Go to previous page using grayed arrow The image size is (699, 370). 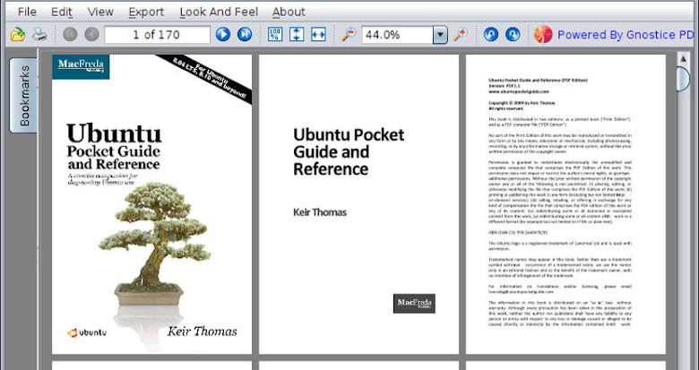tap(91, 34)
